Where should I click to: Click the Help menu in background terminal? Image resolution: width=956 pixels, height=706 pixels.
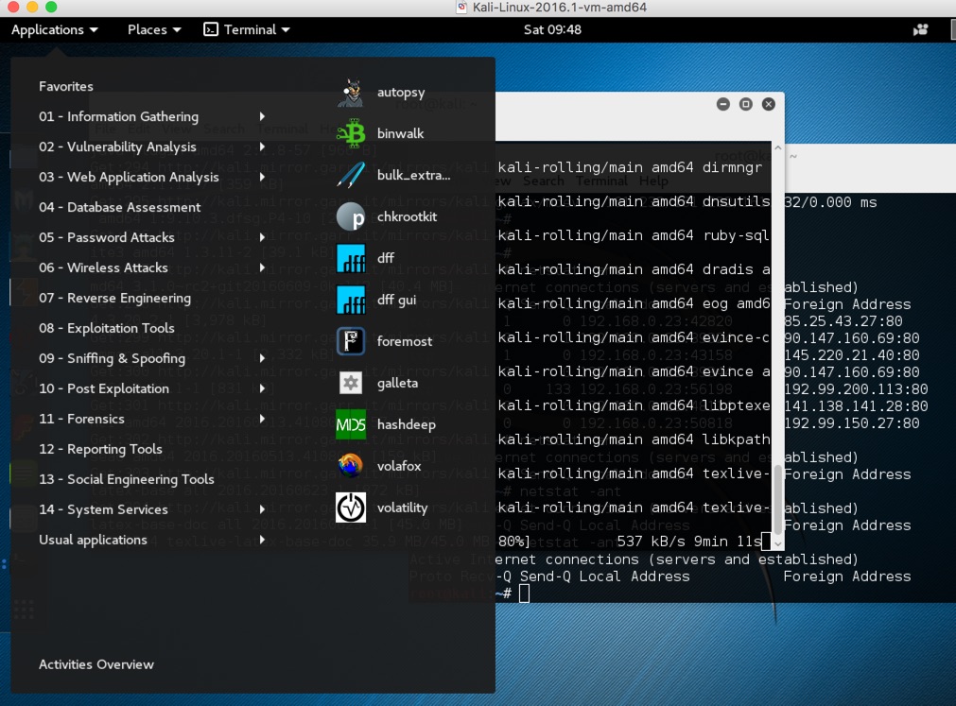[653, 181]
